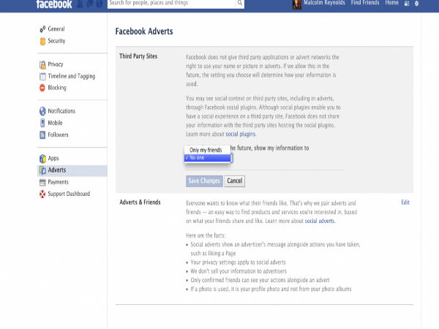
Task: Open Notifications settings
Action: pyautogui.click(x=61, y=111)
